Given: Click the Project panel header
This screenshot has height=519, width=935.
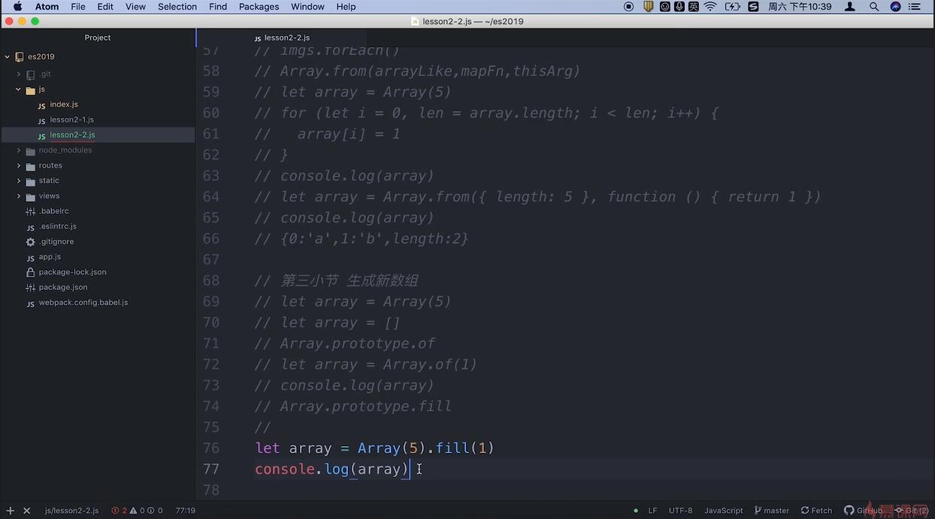Looking at the screenshot, I should coord(98,38).
